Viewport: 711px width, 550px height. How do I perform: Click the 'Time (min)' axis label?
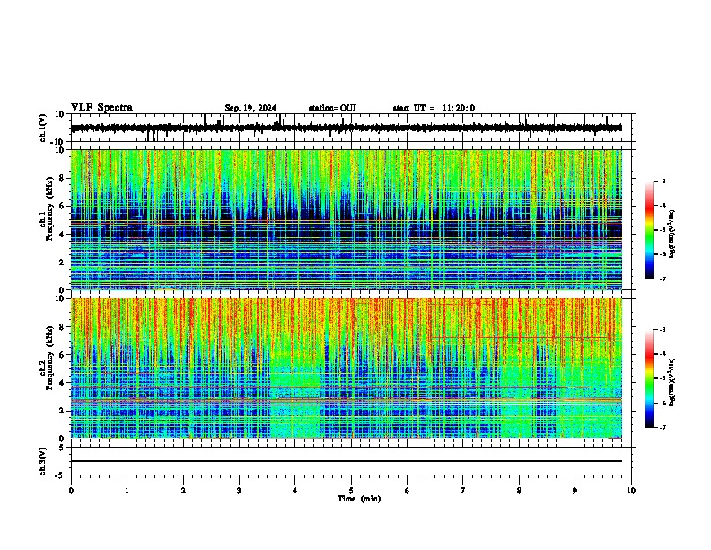pos(359,499)
